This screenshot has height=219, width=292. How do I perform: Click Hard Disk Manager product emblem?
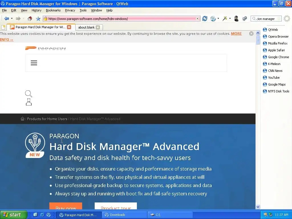[x=35, y=145]
